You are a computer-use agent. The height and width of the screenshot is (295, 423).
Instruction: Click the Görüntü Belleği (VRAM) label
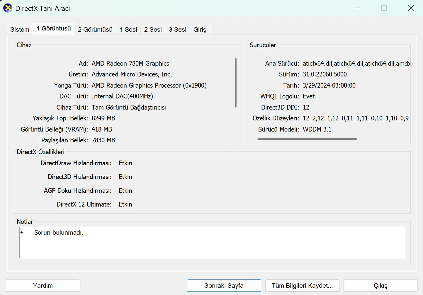pyautogui.click(x=55, y=129)
